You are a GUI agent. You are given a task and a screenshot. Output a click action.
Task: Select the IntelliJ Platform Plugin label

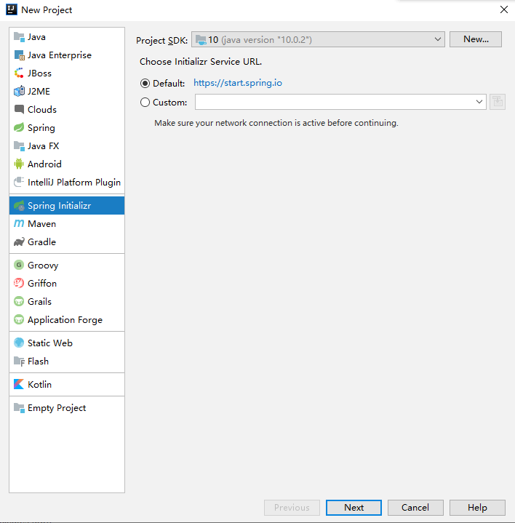click(74, 183)
